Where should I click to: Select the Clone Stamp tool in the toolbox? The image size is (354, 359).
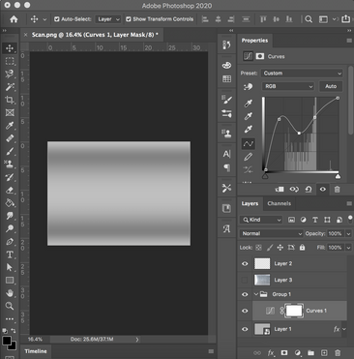click(10, 165)
